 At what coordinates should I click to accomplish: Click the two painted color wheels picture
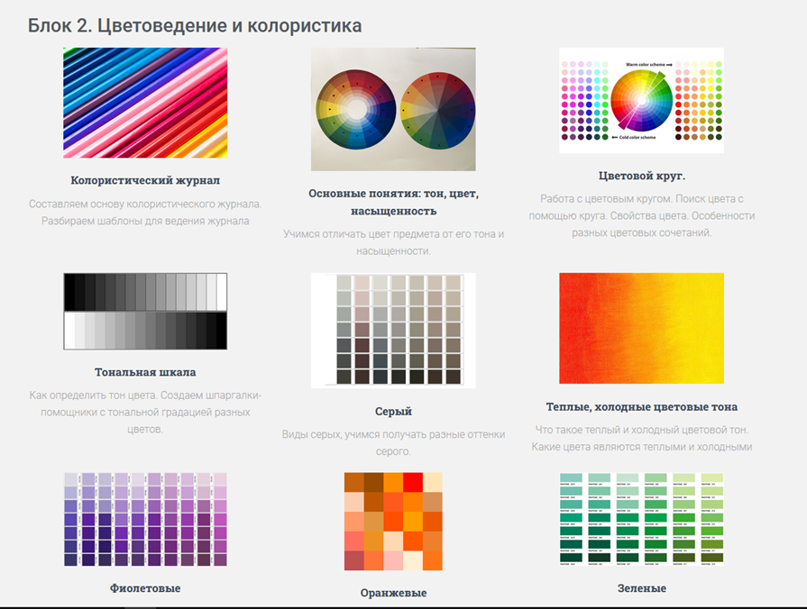pos(393,110)
